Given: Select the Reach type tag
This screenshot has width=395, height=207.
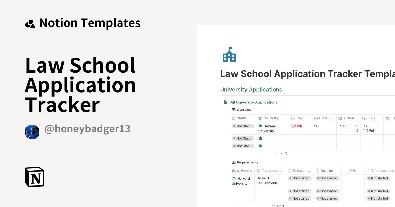Looking at the screenshot, I should [297, 126].
